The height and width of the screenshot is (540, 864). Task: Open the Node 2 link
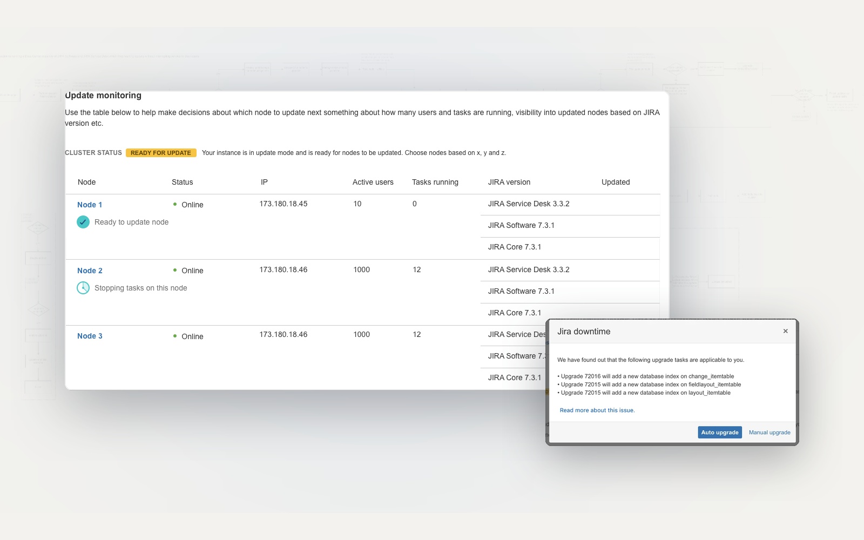click(x=90, y=271)
